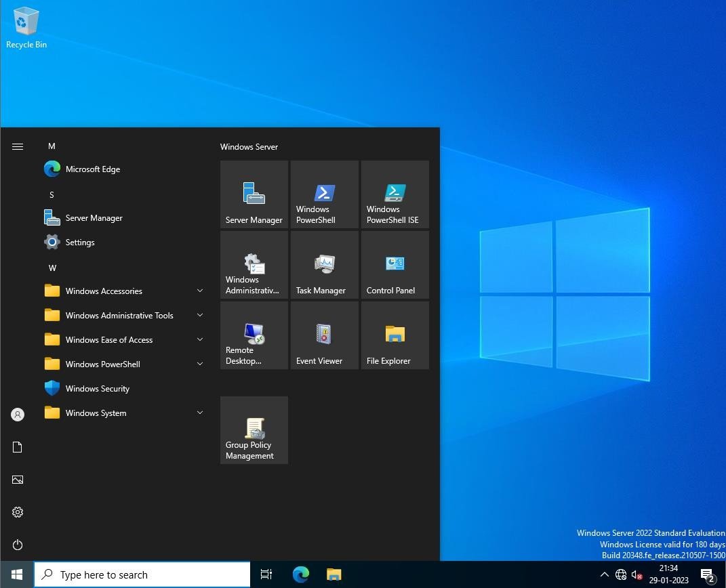726x588 pixels.
Task: Click the muted volume tray icon
Action: click(637, 575)
